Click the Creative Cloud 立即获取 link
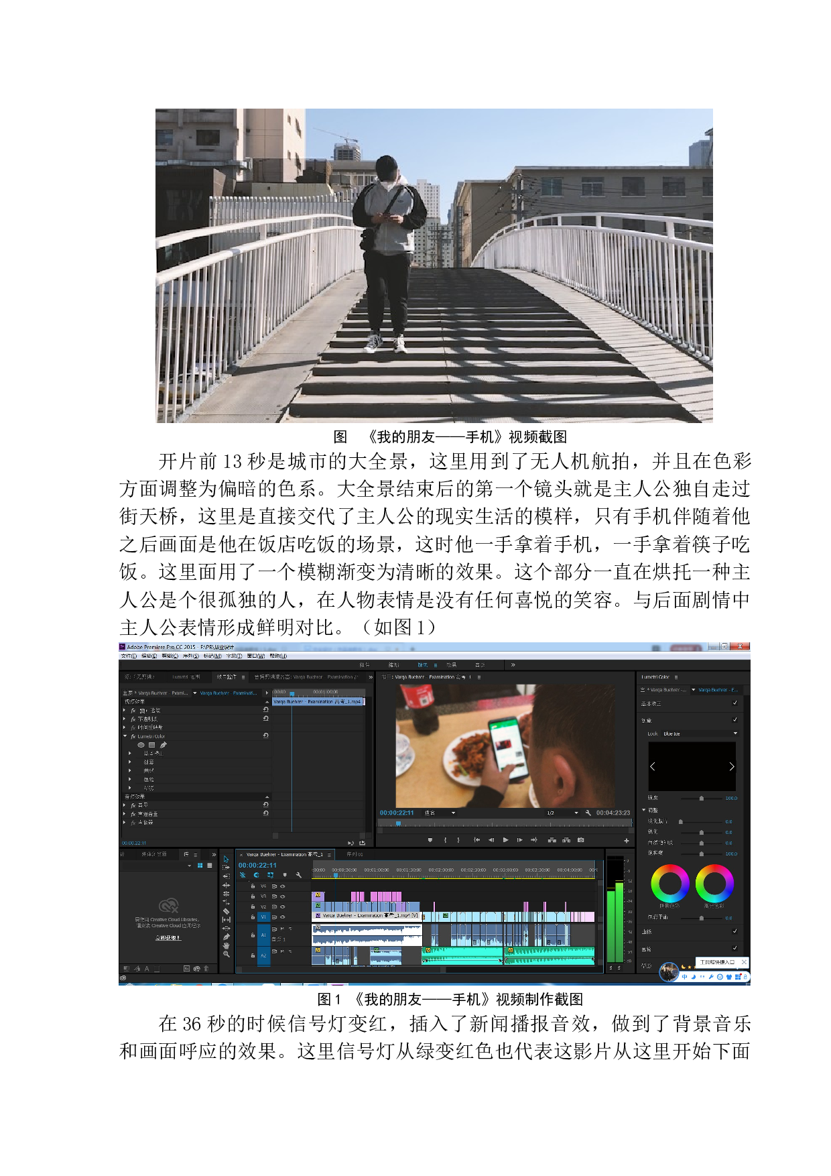 click(x=168, y=938)
